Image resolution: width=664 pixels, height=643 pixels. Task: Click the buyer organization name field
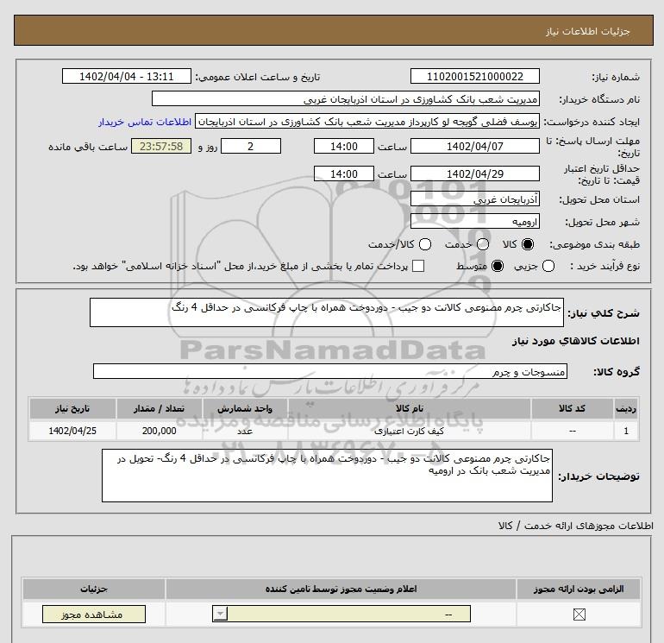pos(346,98)
